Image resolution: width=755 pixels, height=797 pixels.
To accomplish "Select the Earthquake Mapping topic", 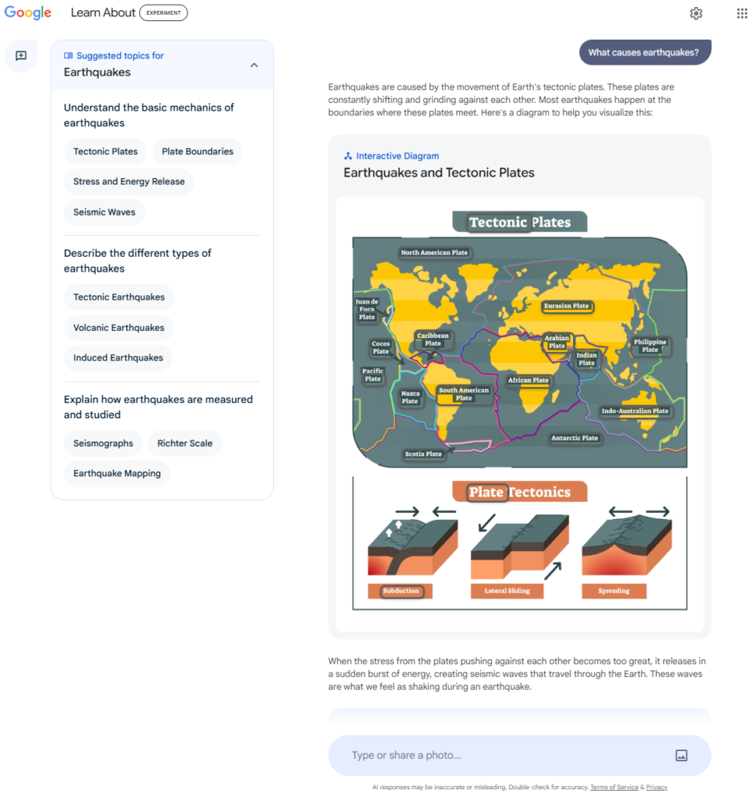I will 116,473.
